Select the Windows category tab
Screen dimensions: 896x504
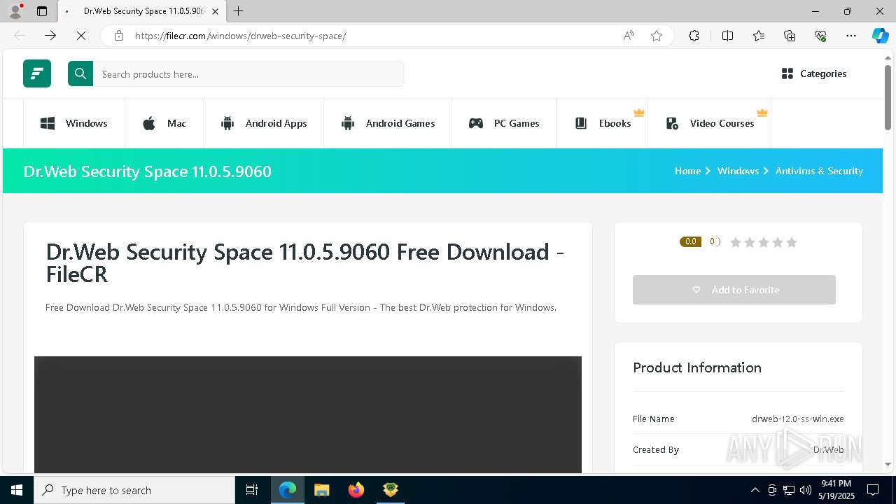tap(74, 123)
